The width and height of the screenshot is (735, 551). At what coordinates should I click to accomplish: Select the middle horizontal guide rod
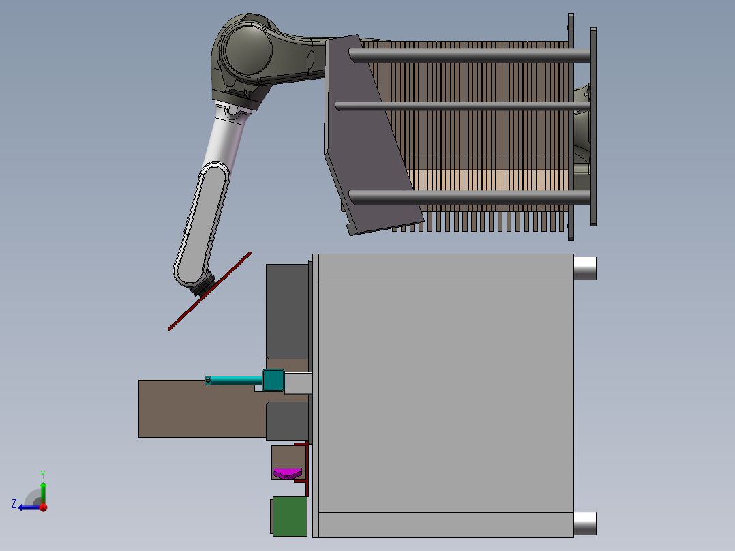click(463, 106)
